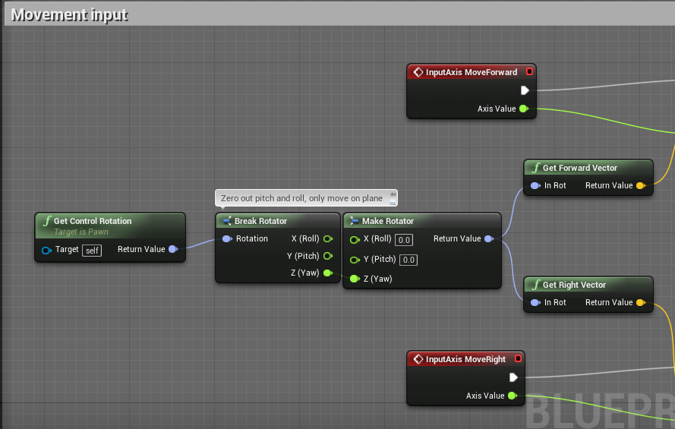Click the X (Roll) value field
Viewport: 675px width, 429px height.
pos(404,240)
